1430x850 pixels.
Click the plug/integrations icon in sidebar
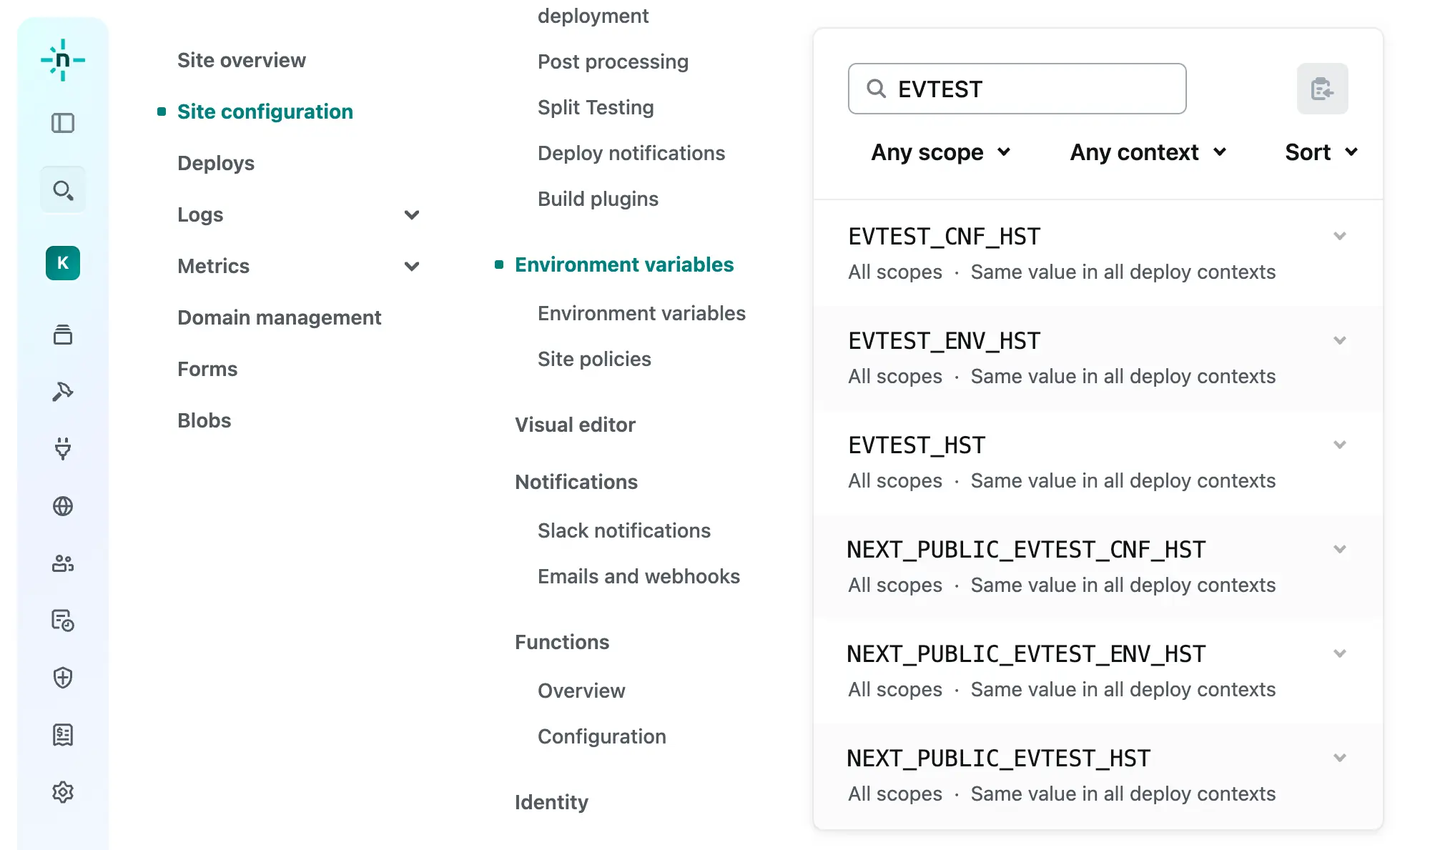(63, 448)
